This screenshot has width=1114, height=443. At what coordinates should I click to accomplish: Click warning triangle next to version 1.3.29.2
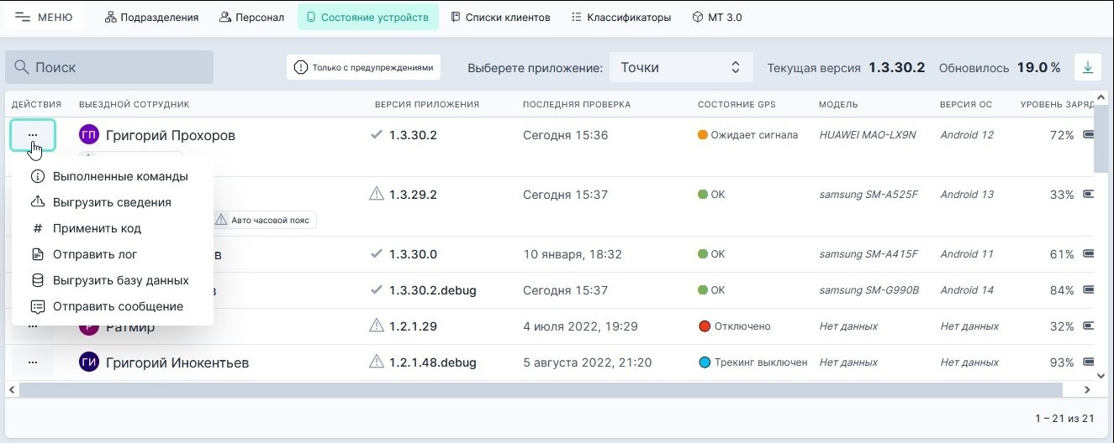pos(377,195)
